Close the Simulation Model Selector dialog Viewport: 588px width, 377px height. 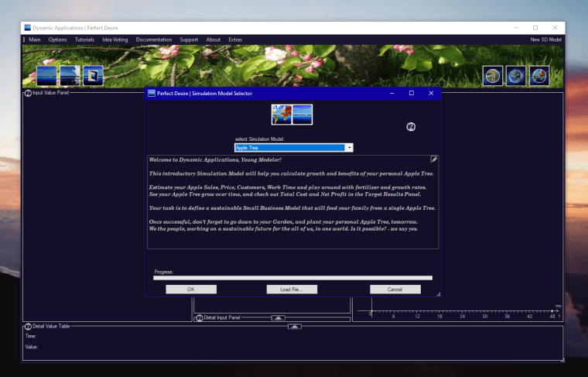pyautogui.click(x=431, y=93)
